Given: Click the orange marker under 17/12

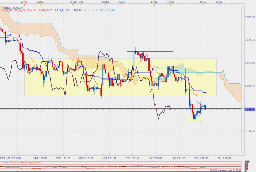Looking at the screenshot, I should 171,5.
